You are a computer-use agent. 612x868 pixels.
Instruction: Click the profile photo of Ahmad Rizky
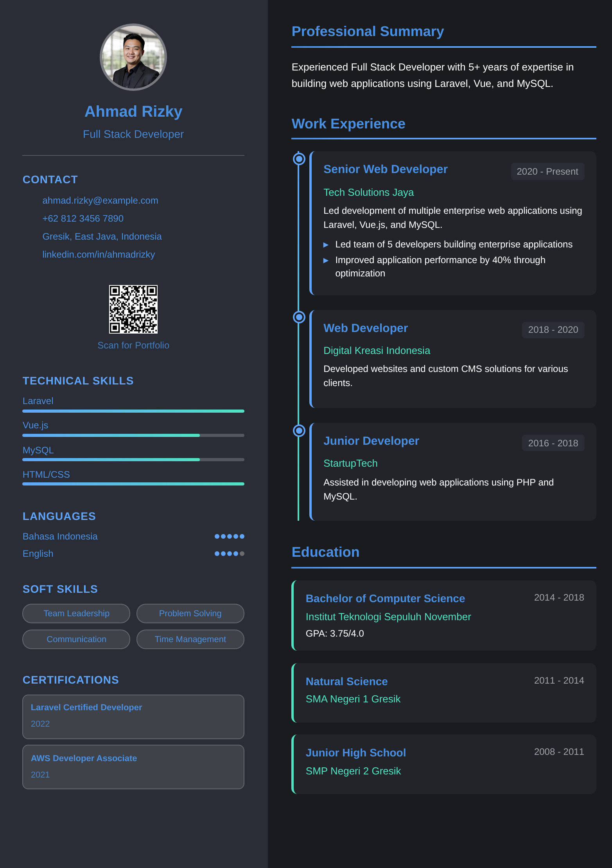pos(133,57)
